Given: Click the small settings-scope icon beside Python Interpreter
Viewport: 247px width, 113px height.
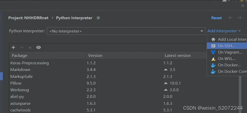Looking at the screenshot, I should 98,18.
